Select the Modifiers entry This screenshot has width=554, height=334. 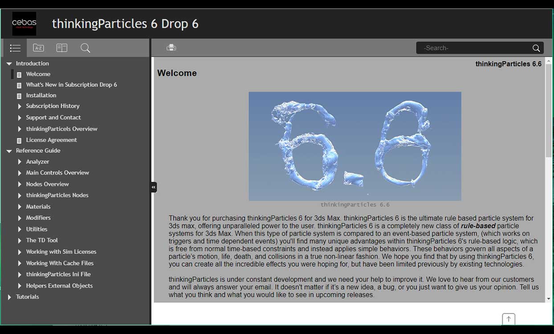point(38,218)
